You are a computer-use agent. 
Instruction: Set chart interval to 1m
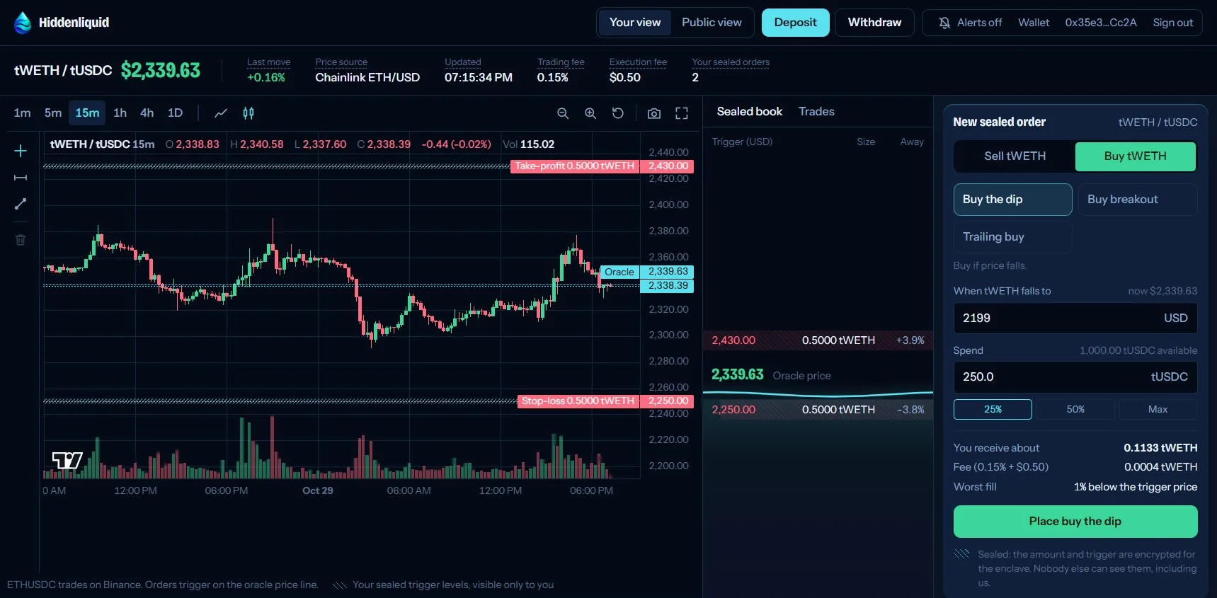[23, 113]
